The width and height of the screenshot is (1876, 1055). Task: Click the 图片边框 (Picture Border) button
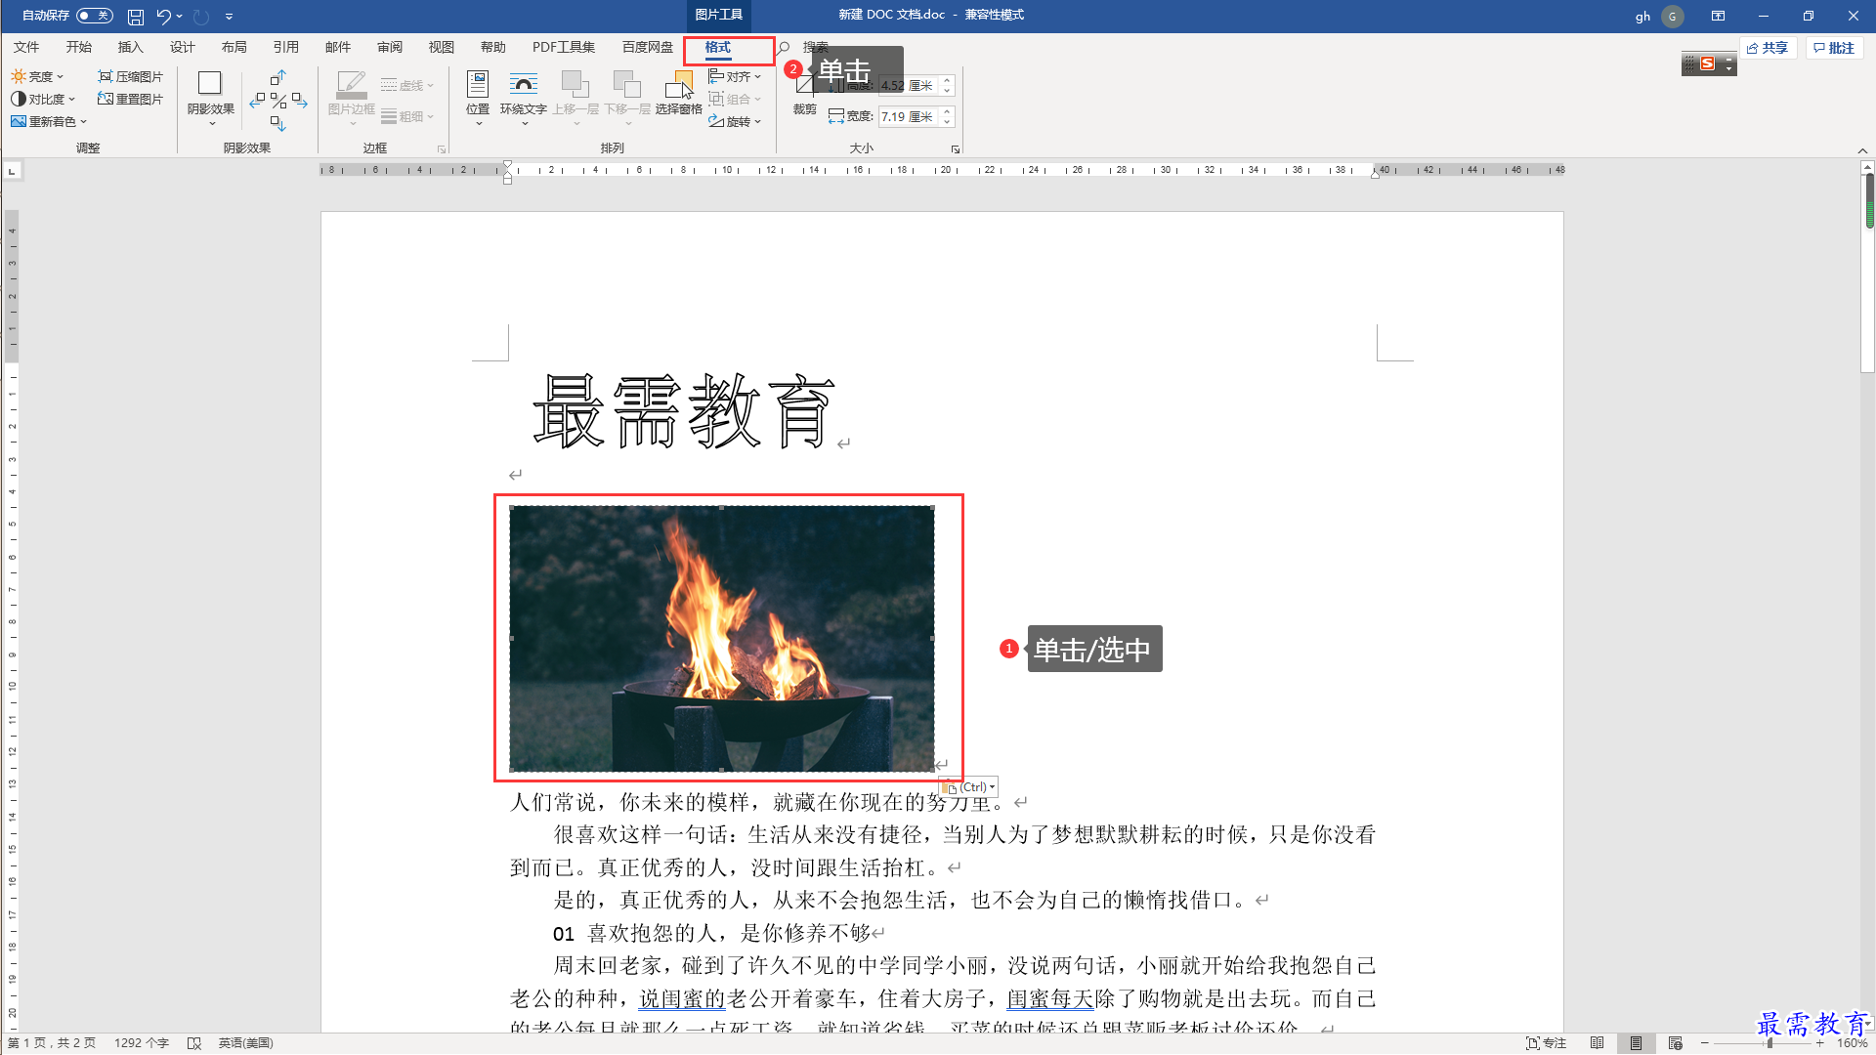(352, 98)
